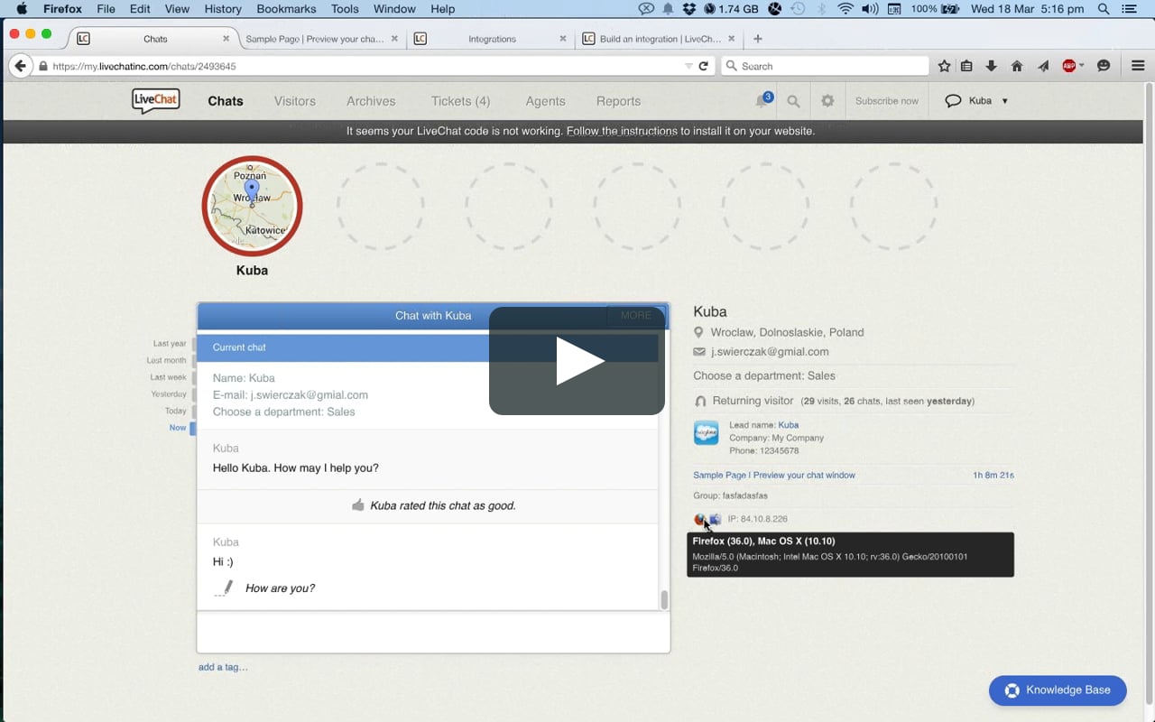Follow the instructions link in the banner
Image resolution: width=1155 pixels, height=722 pixels.
[622, 131]
